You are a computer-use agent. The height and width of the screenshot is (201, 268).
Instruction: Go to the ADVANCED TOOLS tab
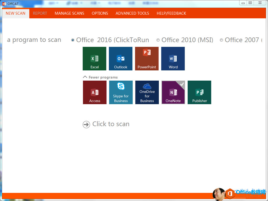click(132, 13)
